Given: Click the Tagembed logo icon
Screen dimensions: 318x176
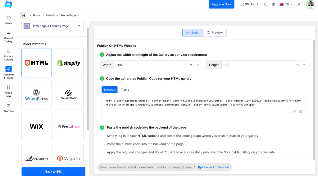Looking at the screenshot, I should click(8, 4).
